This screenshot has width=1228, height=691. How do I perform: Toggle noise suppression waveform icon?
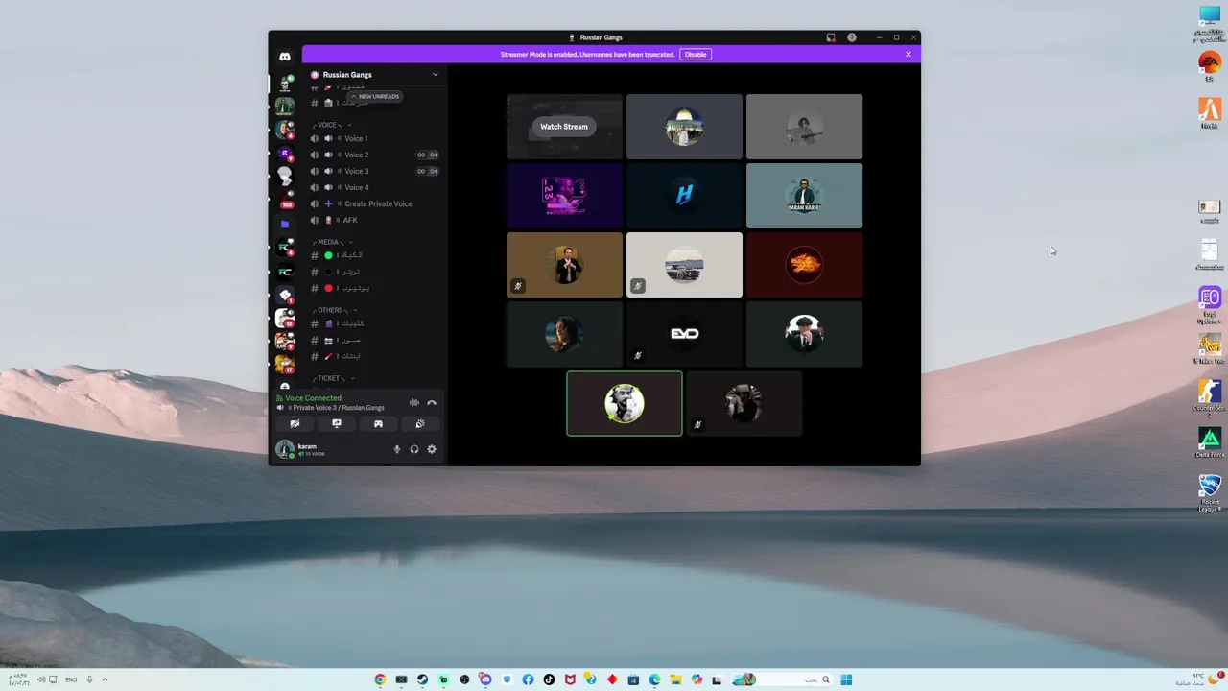414,403
